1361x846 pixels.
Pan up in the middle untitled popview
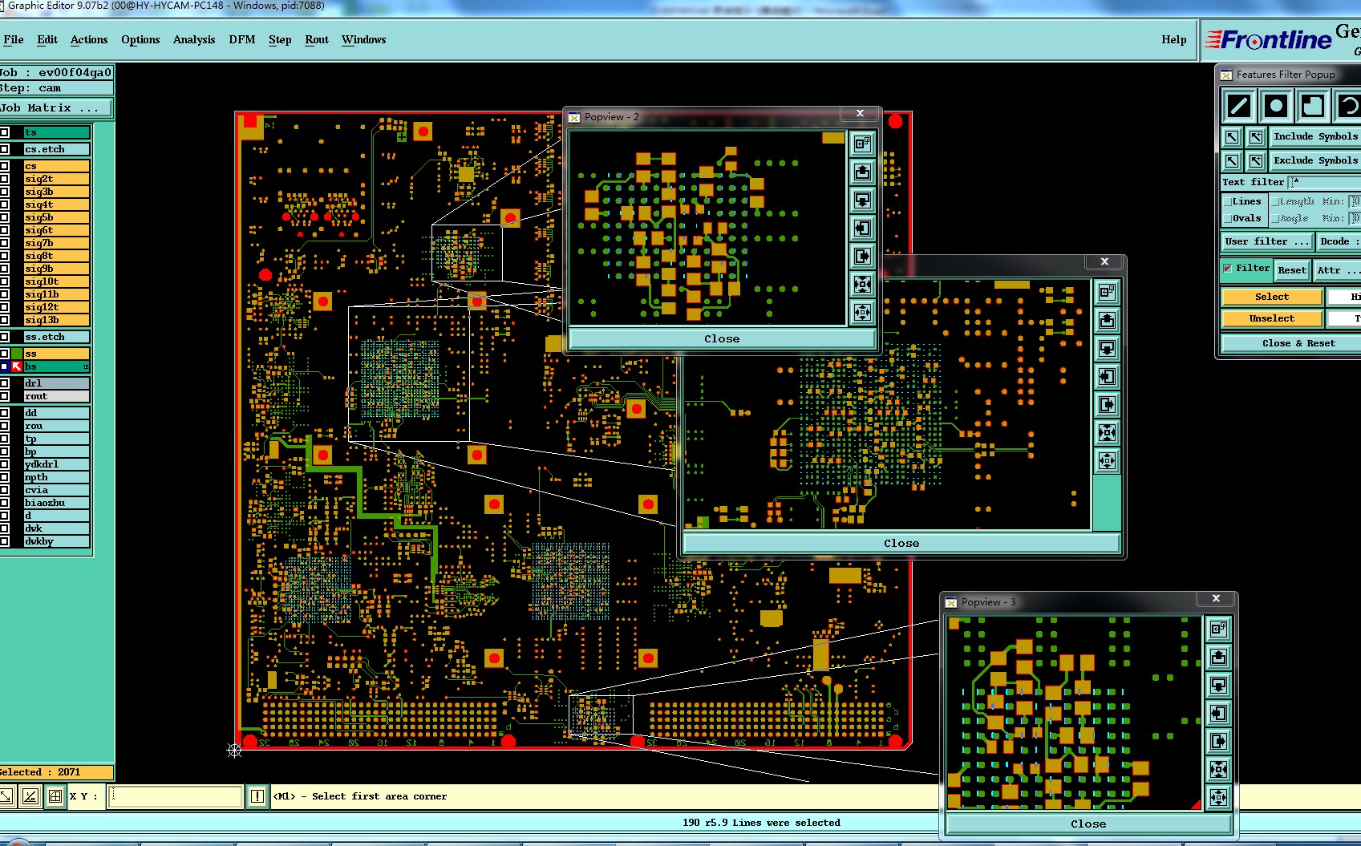click(1107, 320)
